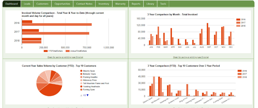Viewport: 258px width, 108px height.
Task: Click 2018 legend swatch in monthly comparison chart
Action: [x=238, y=26]
